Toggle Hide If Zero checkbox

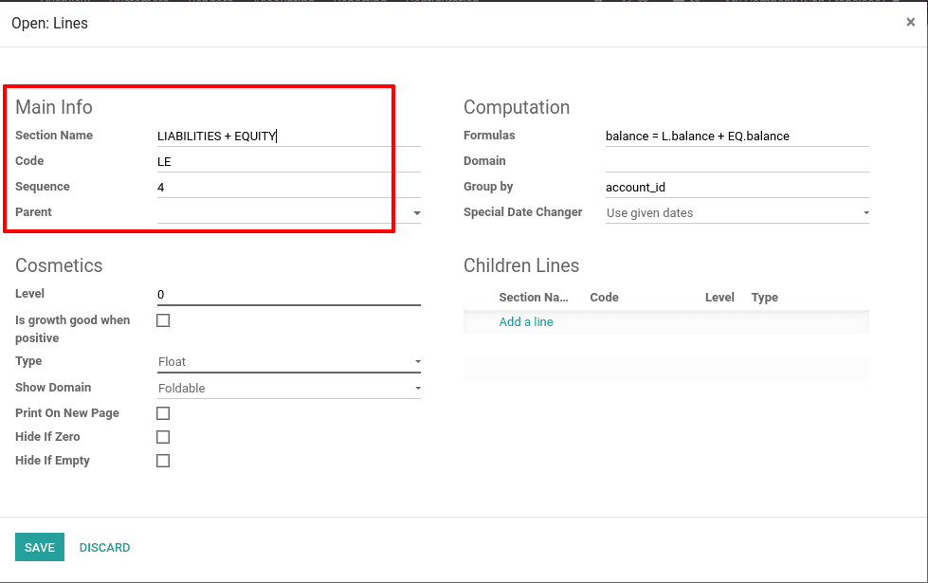click(x=163, y=437)
